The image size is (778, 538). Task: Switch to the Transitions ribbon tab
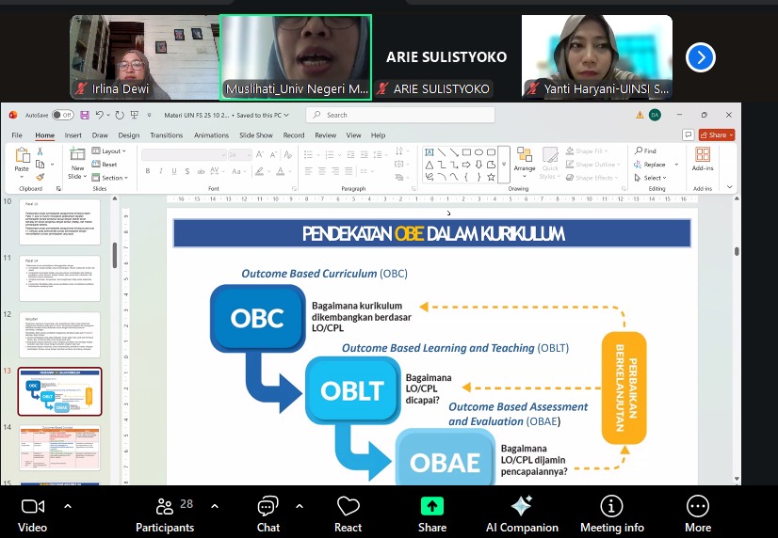[166, 135]
